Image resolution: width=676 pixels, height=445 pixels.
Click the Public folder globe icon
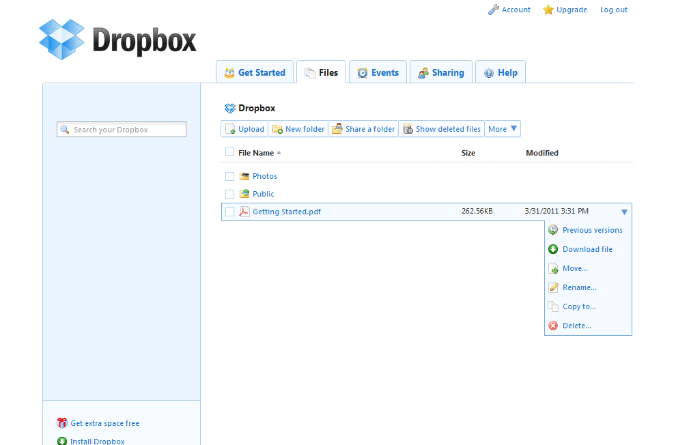(244, 193)
